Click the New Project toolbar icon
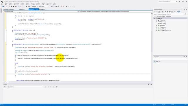The width and height of the screenshot is (188, 106). pos(9,6)
